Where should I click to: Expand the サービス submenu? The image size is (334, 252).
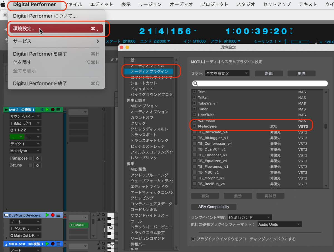(56, 41)
